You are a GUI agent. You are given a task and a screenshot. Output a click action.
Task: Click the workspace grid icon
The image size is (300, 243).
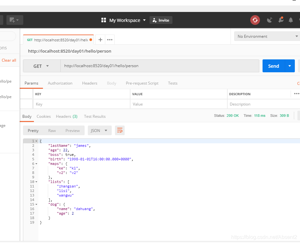(x=104, y=20)
